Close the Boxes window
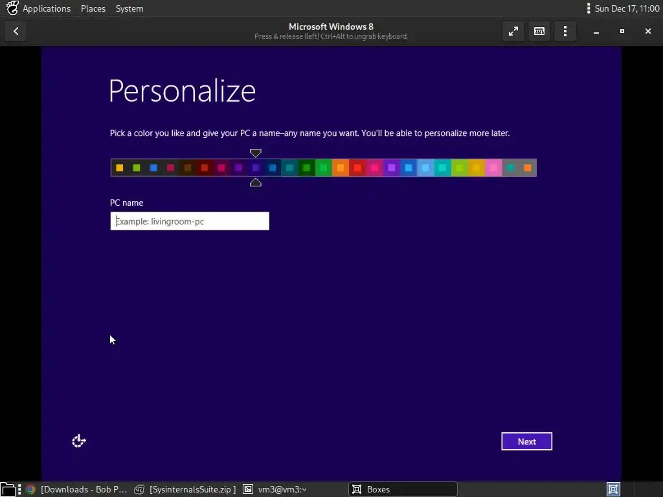 [647, 31]
